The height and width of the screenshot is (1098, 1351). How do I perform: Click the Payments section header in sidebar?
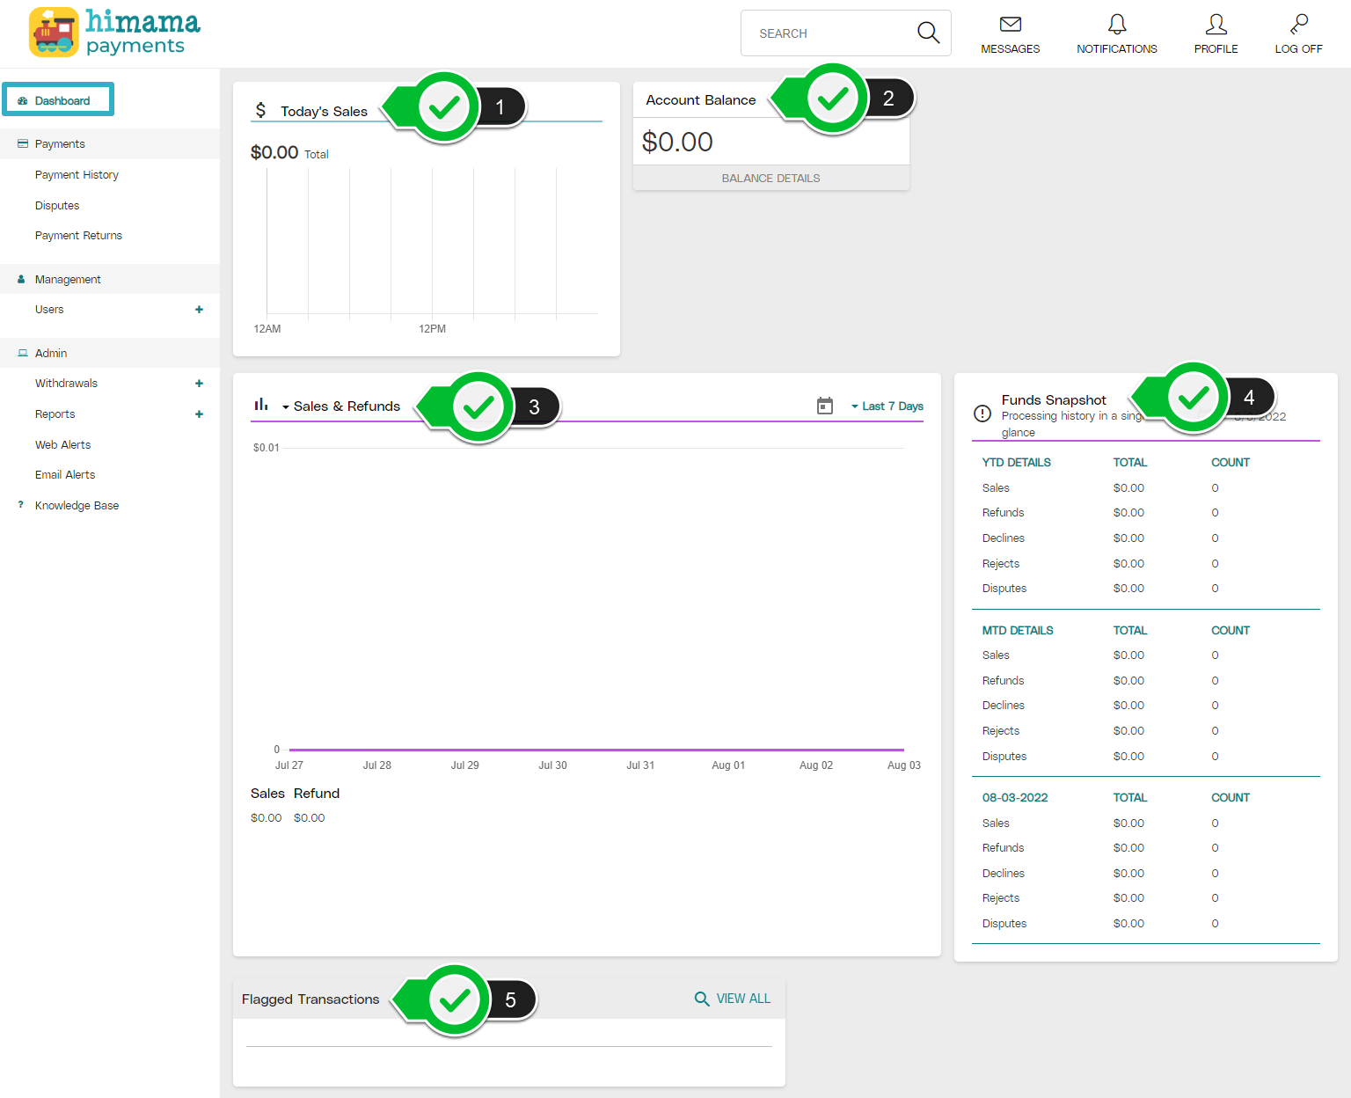point(60,143)
